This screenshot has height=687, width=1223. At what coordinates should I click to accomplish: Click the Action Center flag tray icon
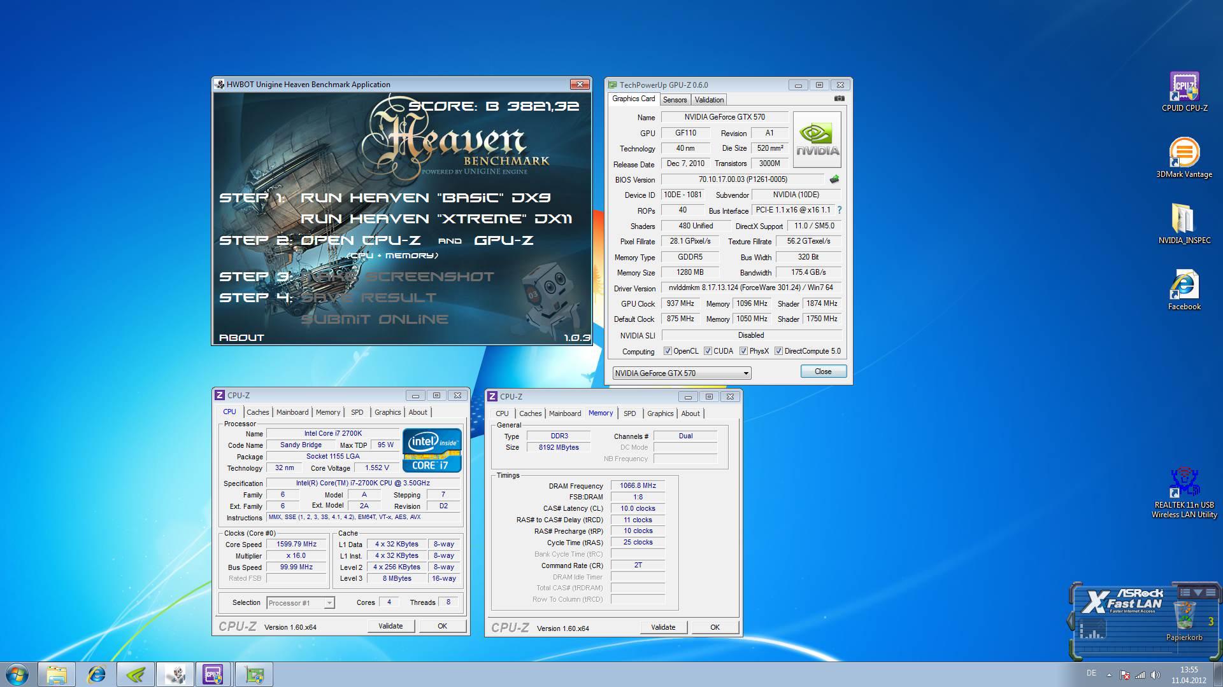[x=1125, y=675]
